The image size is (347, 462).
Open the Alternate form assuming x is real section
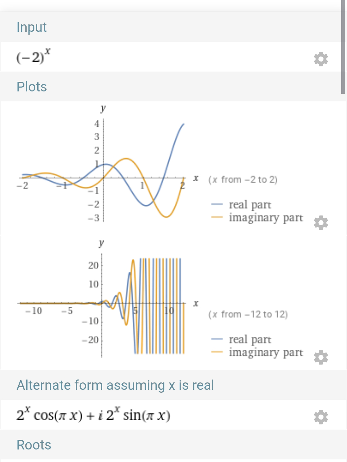coord(116,385)
